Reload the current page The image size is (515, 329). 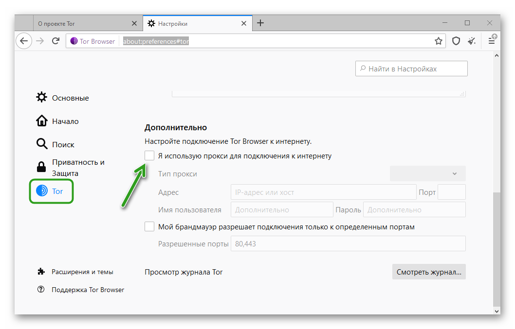(56, 41)
